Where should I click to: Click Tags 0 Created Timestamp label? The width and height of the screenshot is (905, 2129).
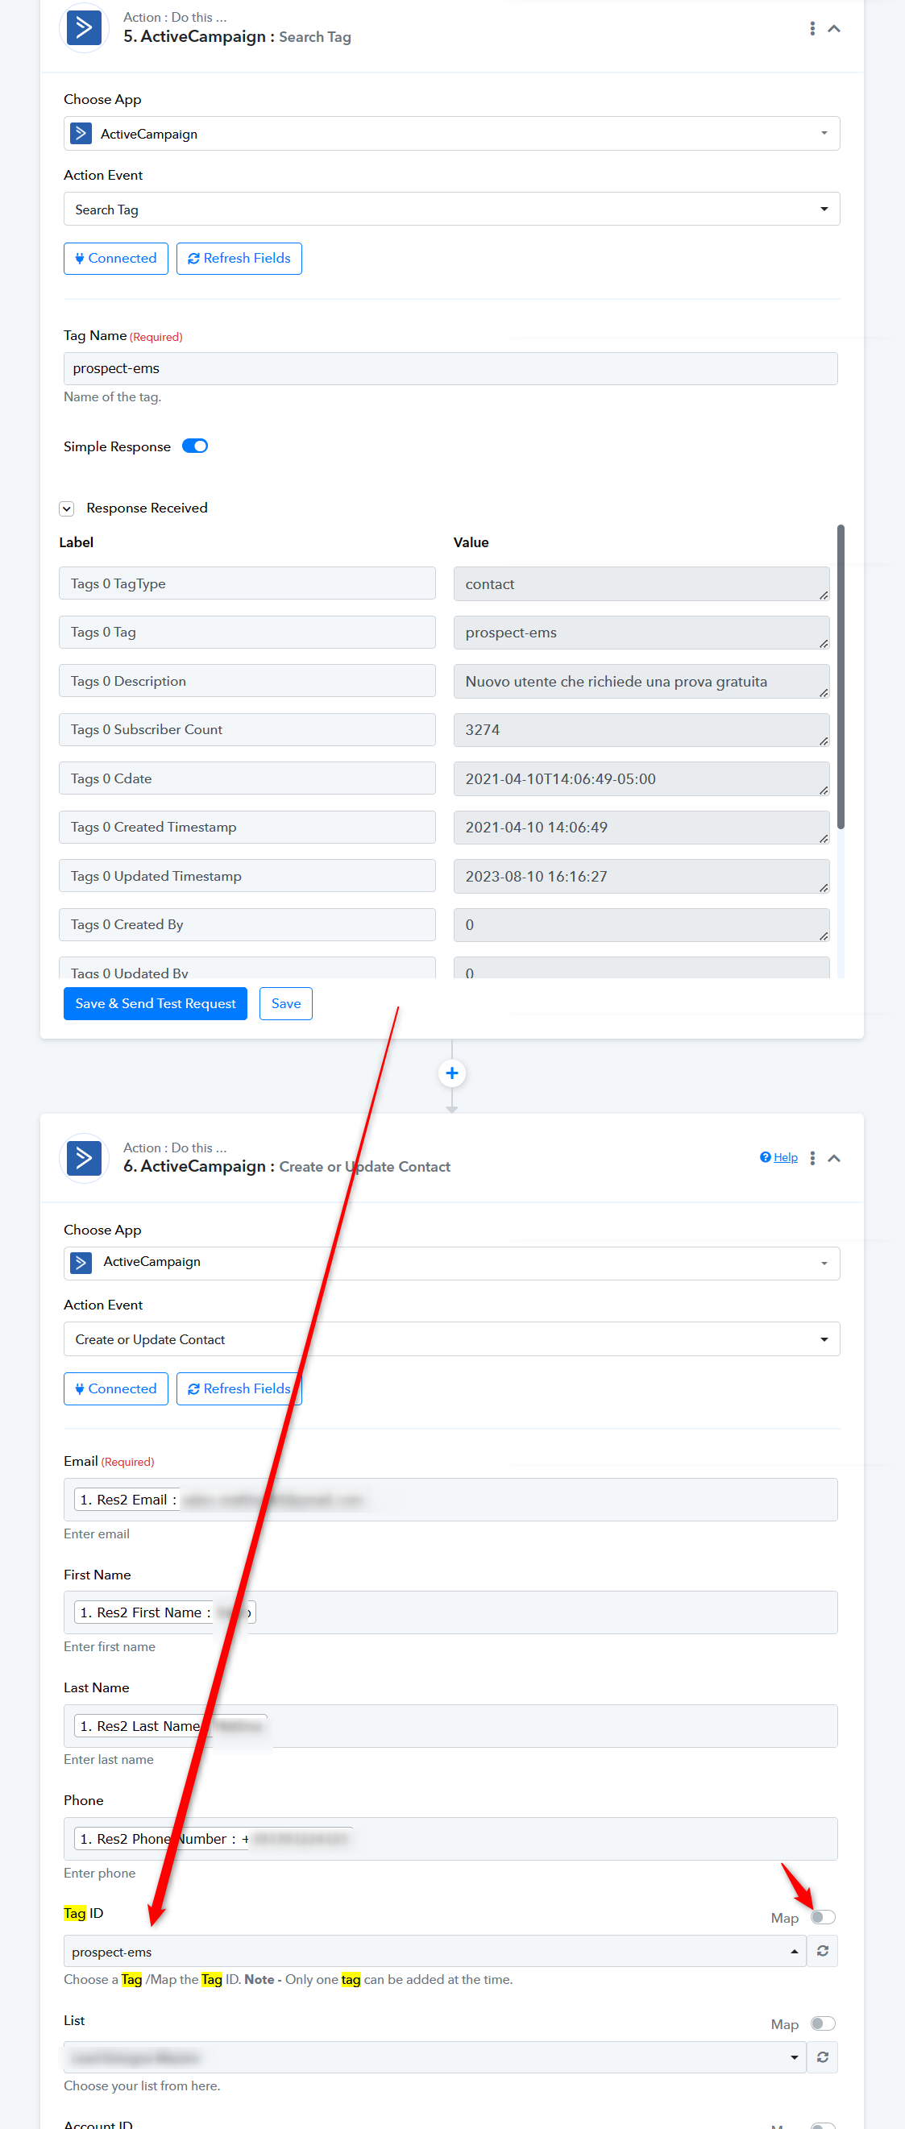pyautogui.click(x=247, y=828)
